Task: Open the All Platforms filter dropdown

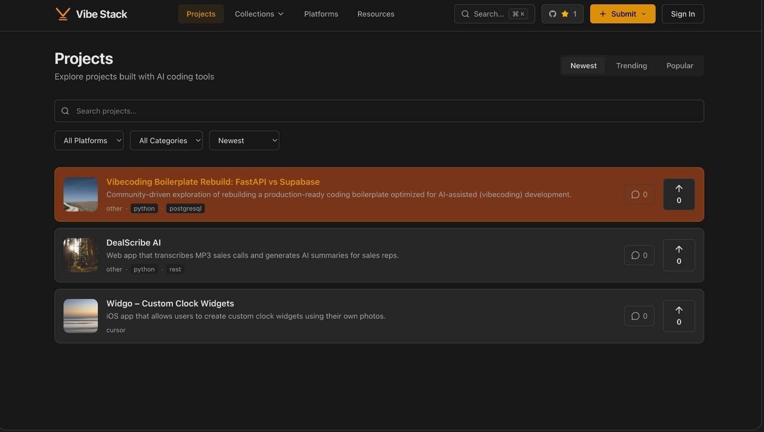Action: tap(89, 141)
